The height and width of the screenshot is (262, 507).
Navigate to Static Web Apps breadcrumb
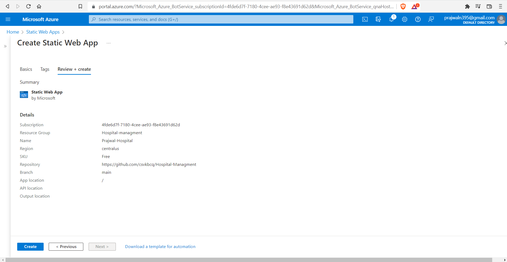(43, 32)
